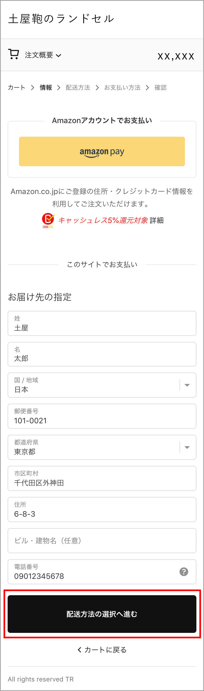Click the ビル・建物名 building name field

pyautogui.click(x=102, y=541)
